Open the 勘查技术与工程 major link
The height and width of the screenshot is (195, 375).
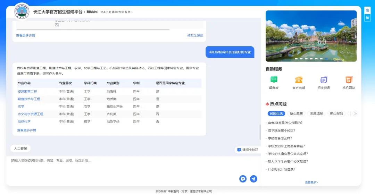(x=29, y=99)
